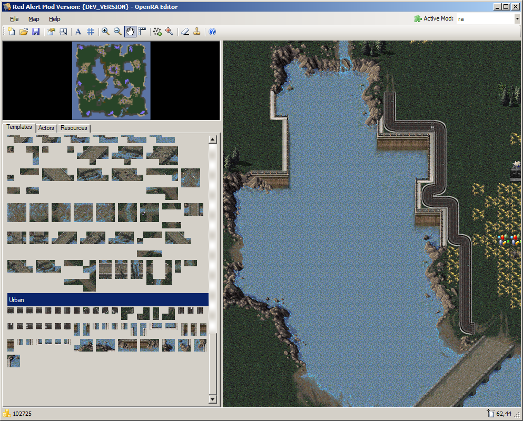Open the Map menu
523x421 pixels.
point(34,19)
